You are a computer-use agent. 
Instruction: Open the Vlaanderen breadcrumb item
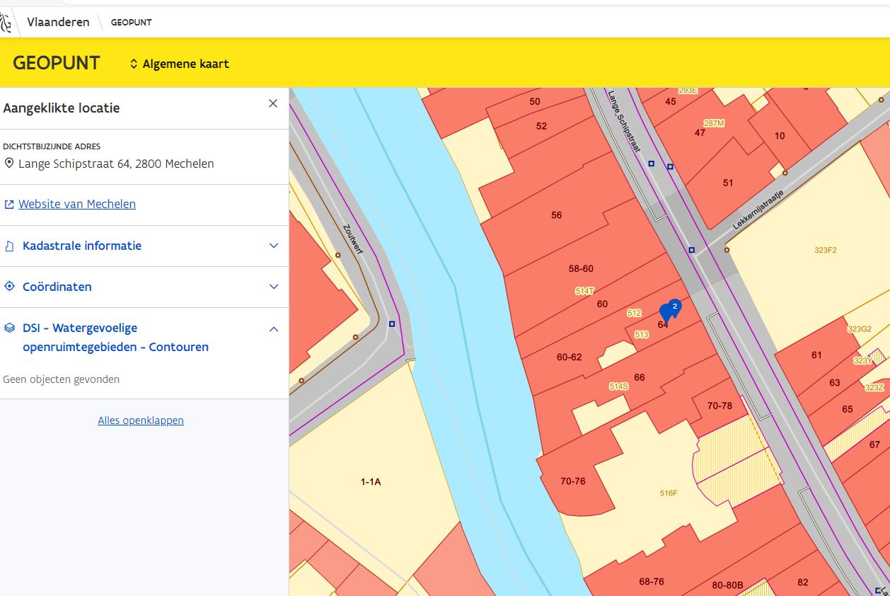pyautogui.click(x=58, y=22)
